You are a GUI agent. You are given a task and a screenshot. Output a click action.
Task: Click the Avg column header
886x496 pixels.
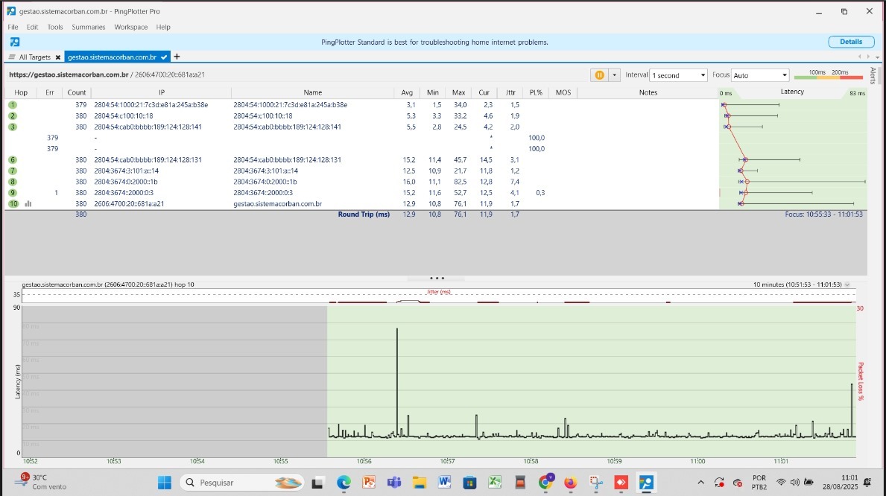pyautogui.click(x=407, y=92)
